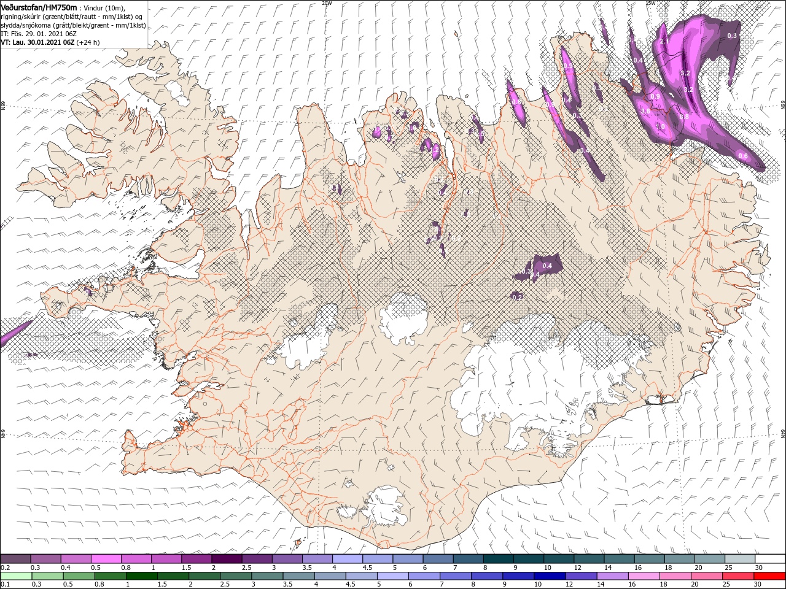Click the '0.6' value on the eastern snow band tail
The height and width of the screenshot is (589, 786).
(742, 156)
